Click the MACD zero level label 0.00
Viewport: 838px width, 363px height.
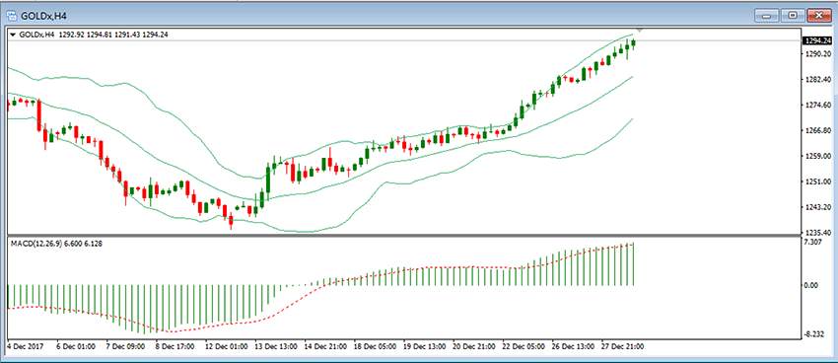pos(811,285)
